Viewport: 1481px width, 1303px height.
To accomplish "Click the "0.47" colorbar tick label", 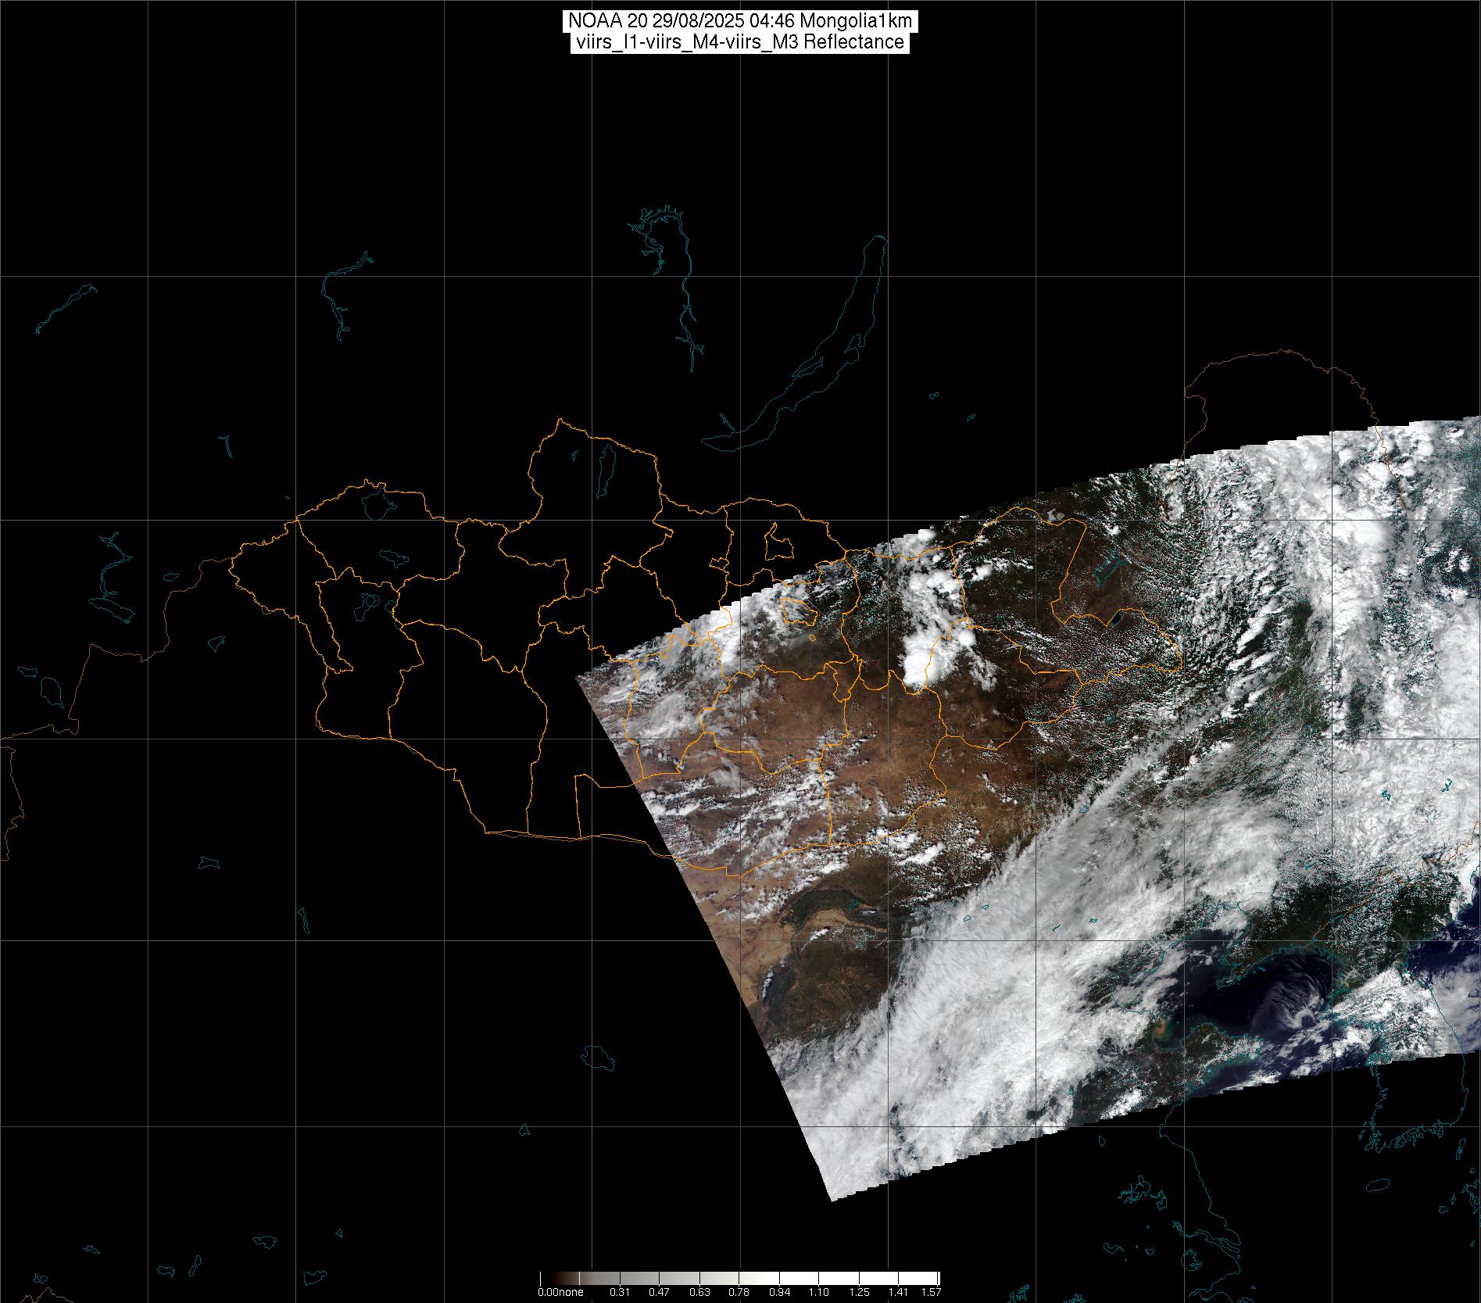I will (x=660, y=1292).
